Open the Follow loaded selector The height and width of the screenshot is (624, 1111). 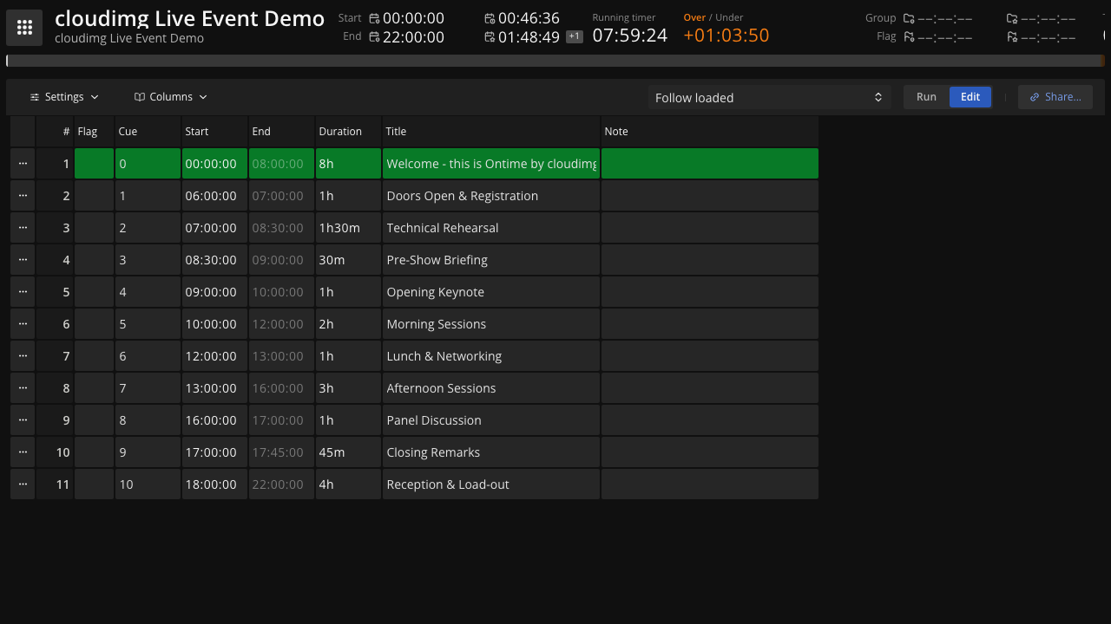coord(769,97)
